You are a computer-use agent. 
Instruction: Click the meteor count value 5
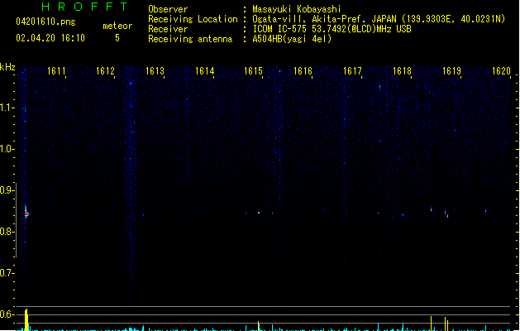tap(117, 38)
